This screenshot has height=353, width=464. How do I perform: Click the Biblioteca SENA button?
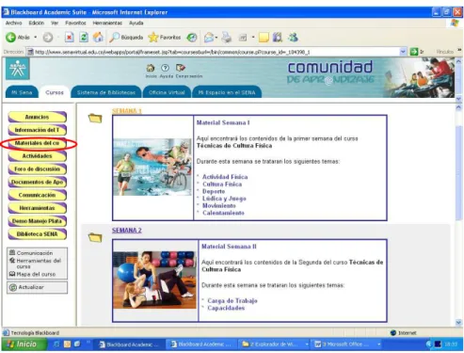pos(38,234)
